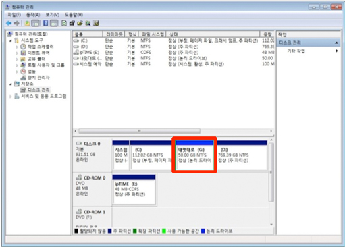Toggle the console tree show/hide button
Screen dimensions: 347x247
click(x=35, y=23)
